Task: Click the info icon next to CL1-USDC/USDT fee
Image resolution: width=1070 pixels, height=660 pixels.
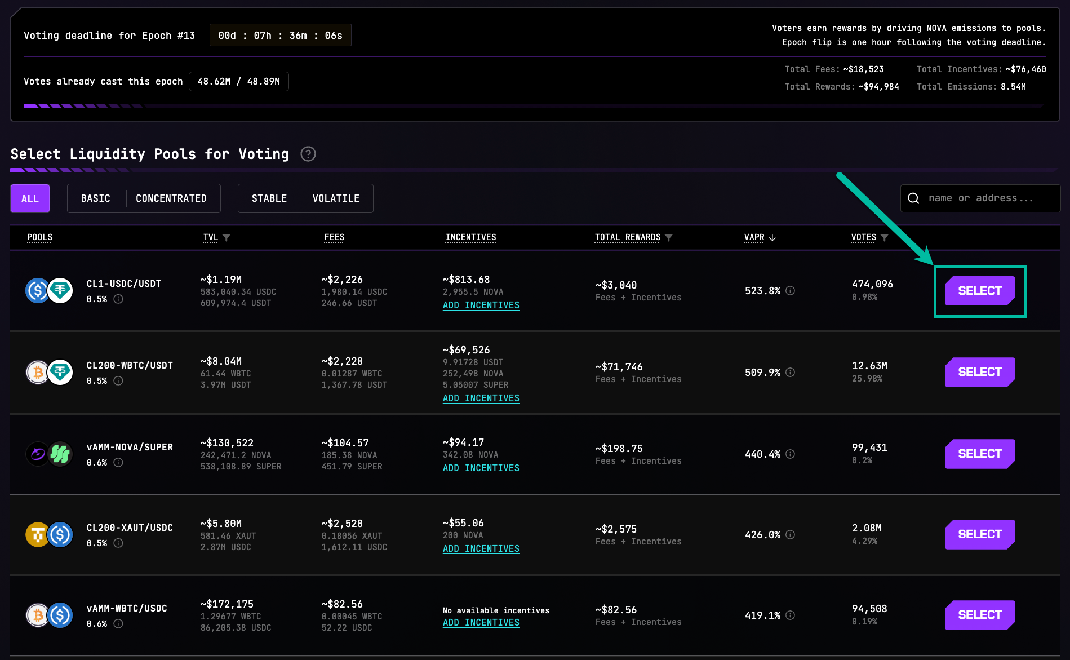Action: [118, 299]
